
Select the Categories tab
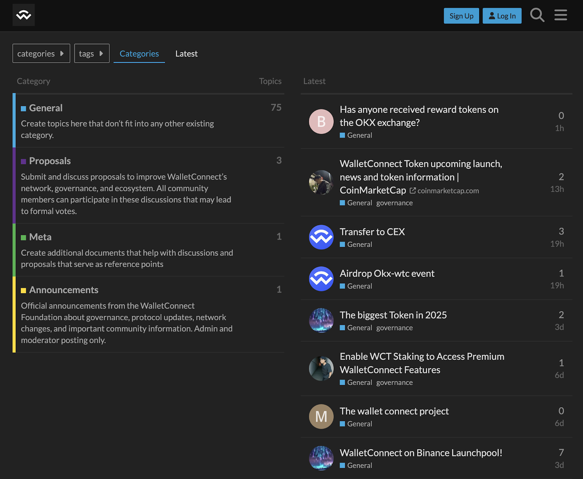click(139, 54)
